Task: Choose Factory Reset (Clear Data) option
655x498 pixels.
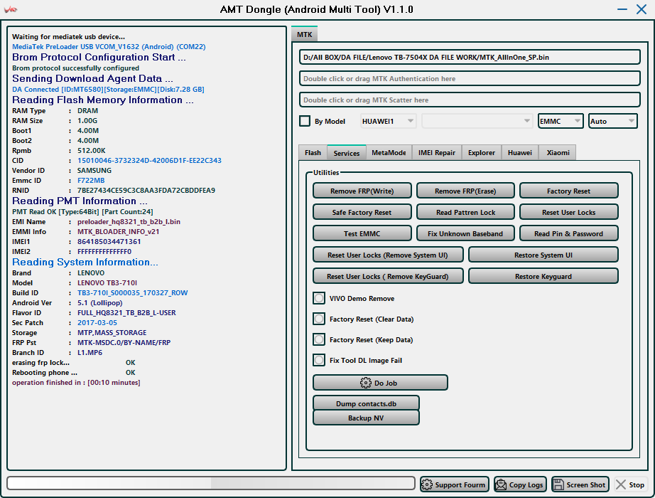Action: [x=320, y=319]
